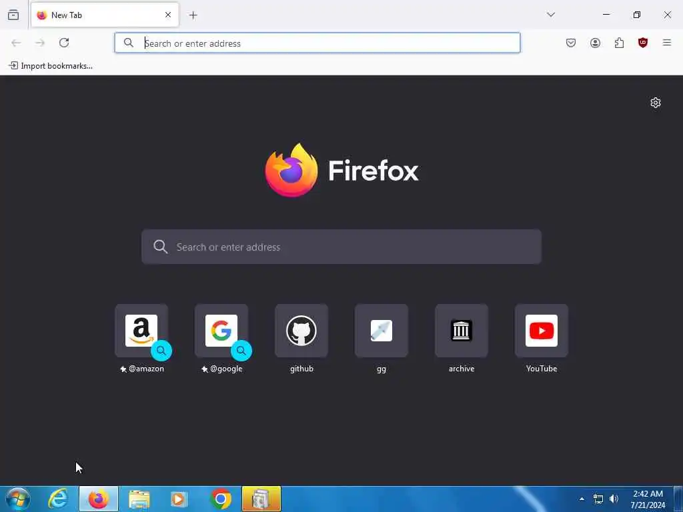This screenshot has height=512, width=683.
Task: Open the YouTube shortcut tile
Action: coord(542,331)
